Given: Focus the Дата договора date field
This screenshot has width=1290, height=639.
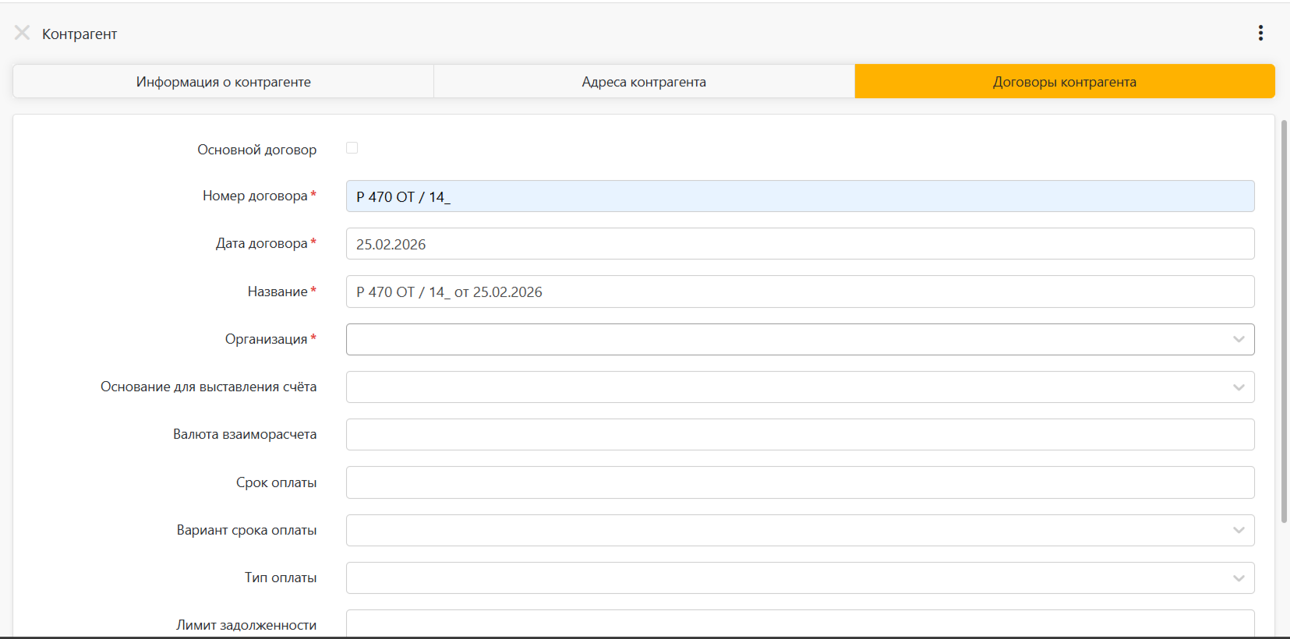Looking at the screenshot, I should 800,244.
